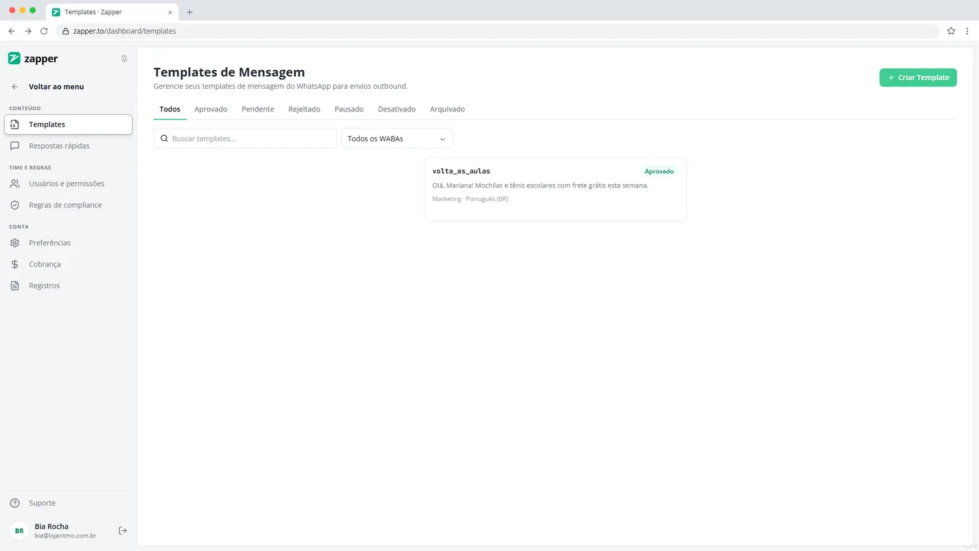Click the Aprovado status badge

(x=659, y=171)
